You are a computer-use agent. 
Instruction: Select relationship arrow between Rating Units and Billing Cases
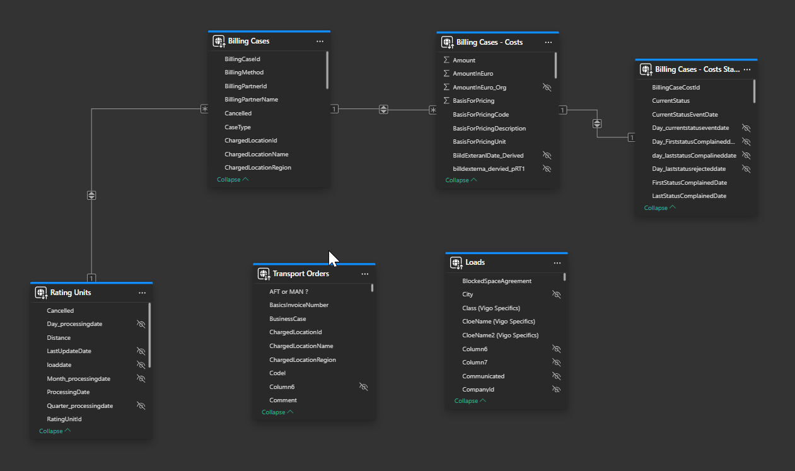[x=91, y=195]
